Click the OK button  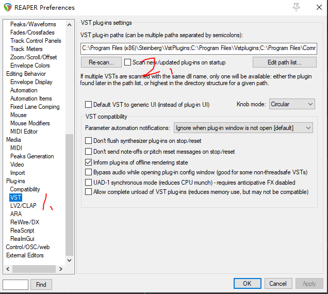(247, 283)
